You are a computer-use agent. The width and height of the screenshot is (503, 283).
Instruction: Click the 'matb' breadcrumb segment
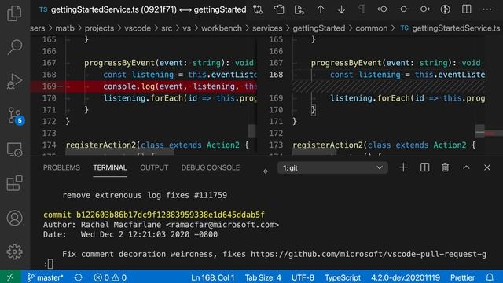64,28
